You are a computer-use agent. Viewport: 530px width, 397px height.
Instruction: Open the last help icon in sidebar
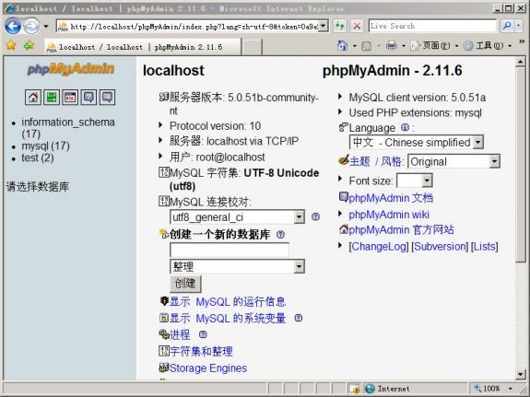107,98
